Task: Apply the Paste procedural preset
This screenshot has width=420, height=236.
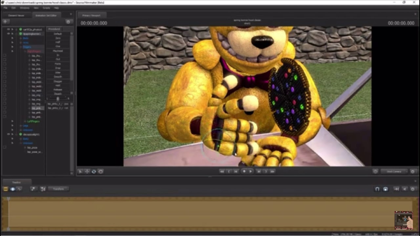Action: click(58, 64)
